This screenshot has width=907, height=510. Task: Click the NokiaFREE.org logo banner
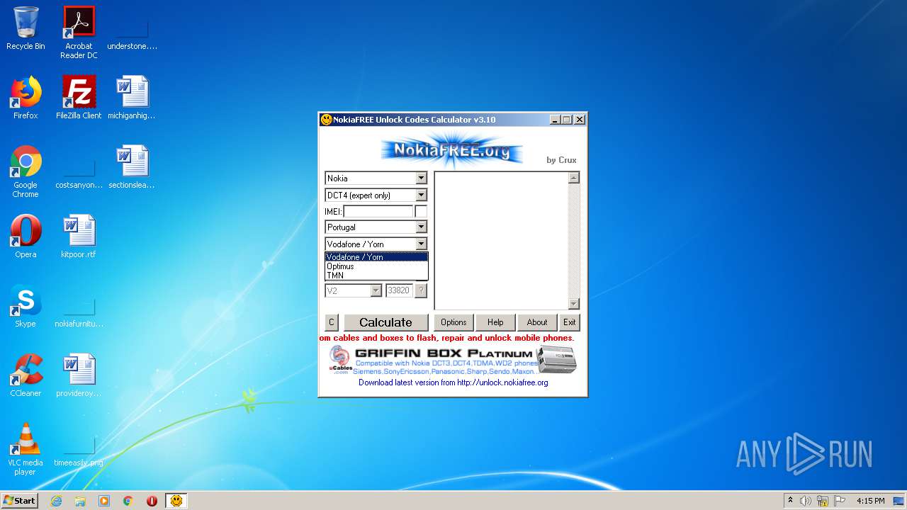(452, 149)
